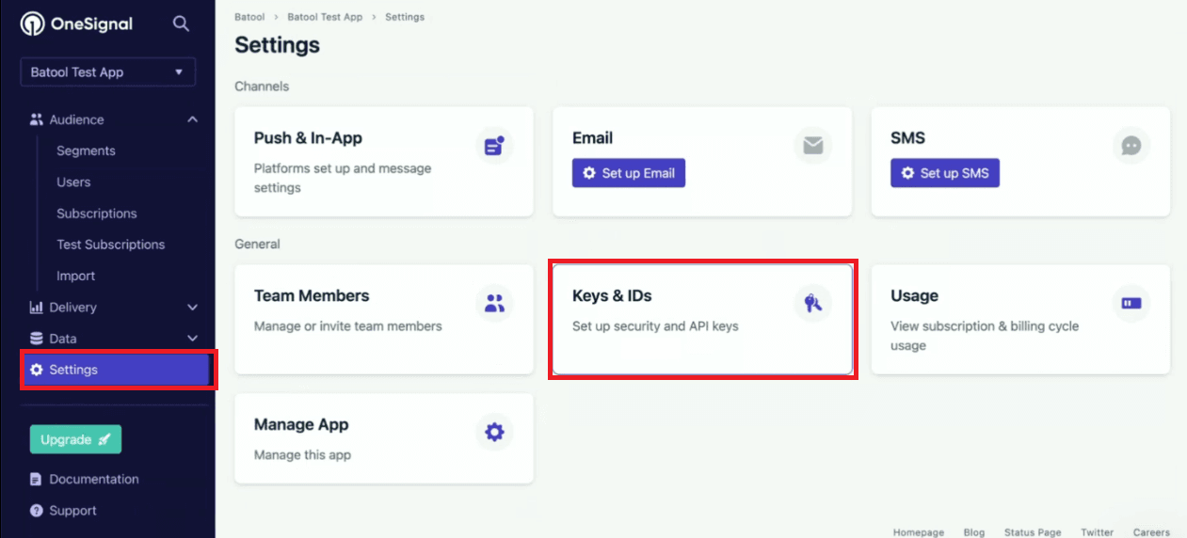Click the green Upgrade button
1187x538 pixels.
pyautogui.click(x=75, y=439)
